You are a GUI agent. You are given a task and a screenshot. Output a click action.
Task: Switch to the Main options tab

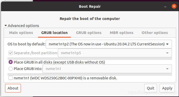click(21, 33)
